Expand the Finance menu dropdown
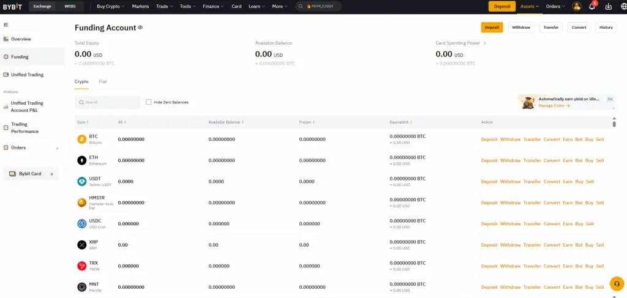Screen dimensions: 627x298 pyautogui.click(x=214, y=6)
